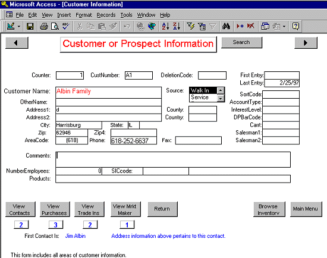Open the Insert menu
This screenshot has width=327, height=258.
pyautogui.click(x=64, y=15)
